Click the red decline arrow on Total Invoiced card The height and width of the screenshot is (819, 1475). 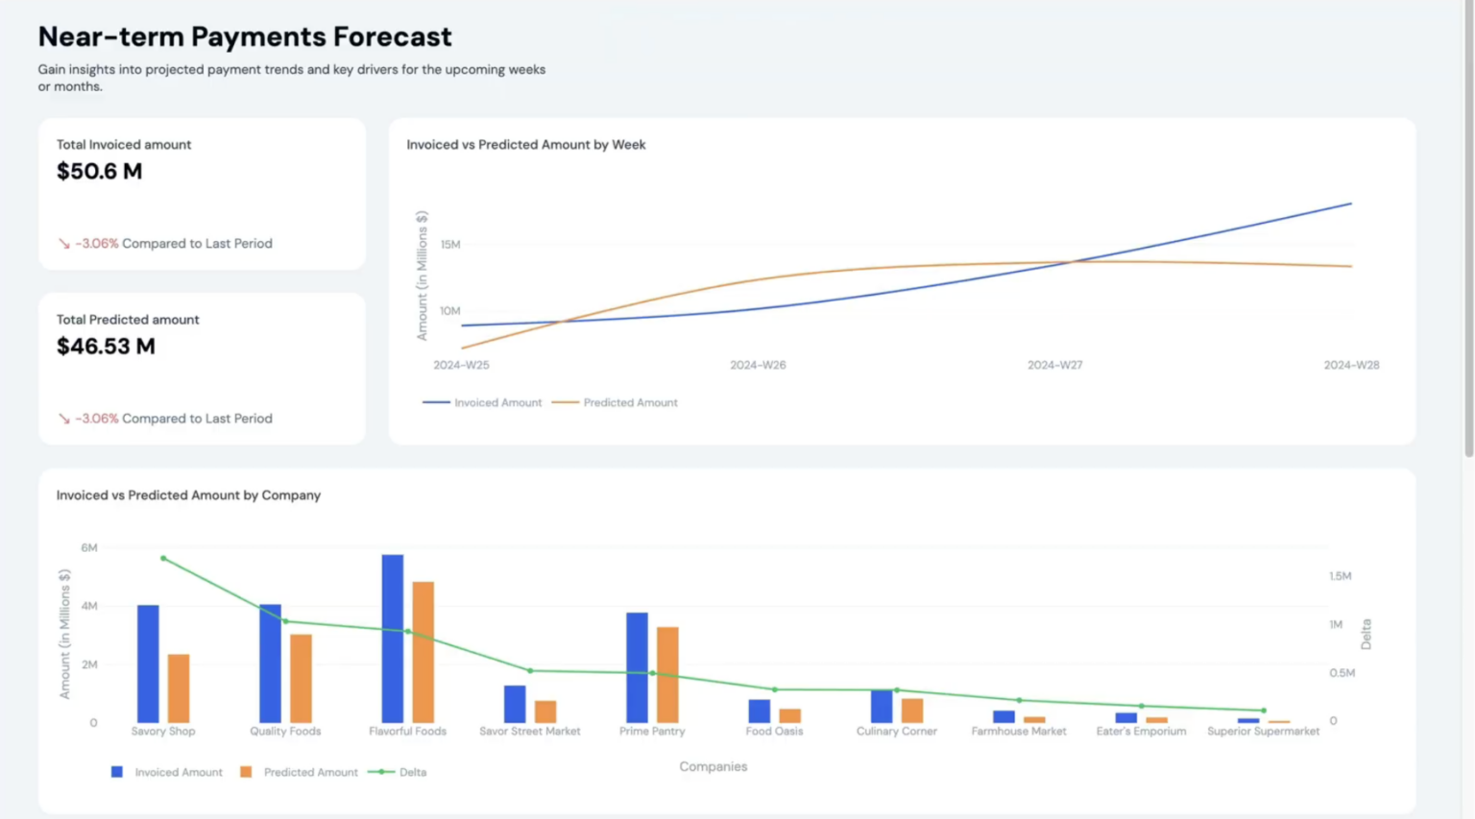pyautogui.click(x=63, y=244)
